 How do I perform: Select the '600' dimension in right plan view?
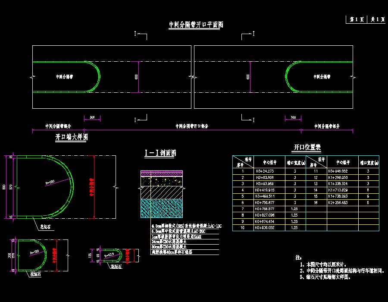[248, 77]
